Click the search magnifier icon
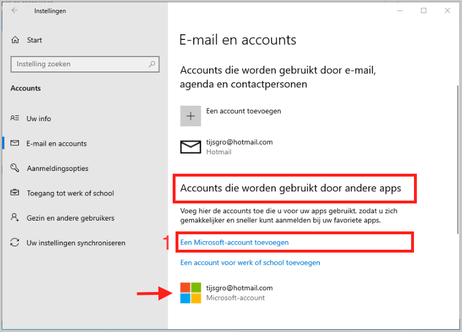 152,64
